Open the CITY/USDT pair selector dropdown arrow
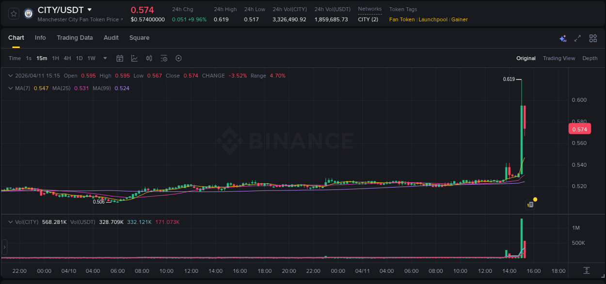 (x=90, y=10)
